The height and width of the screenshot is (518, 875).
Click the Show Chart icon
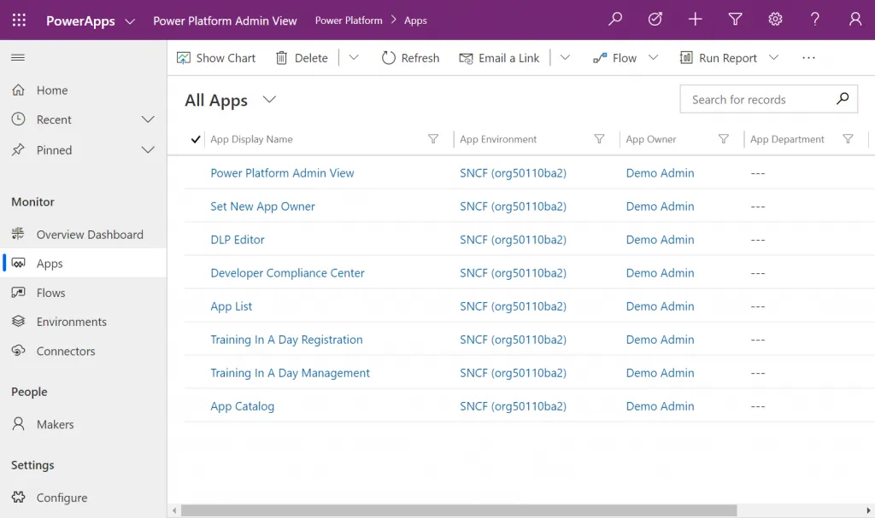tap(184, 58)
